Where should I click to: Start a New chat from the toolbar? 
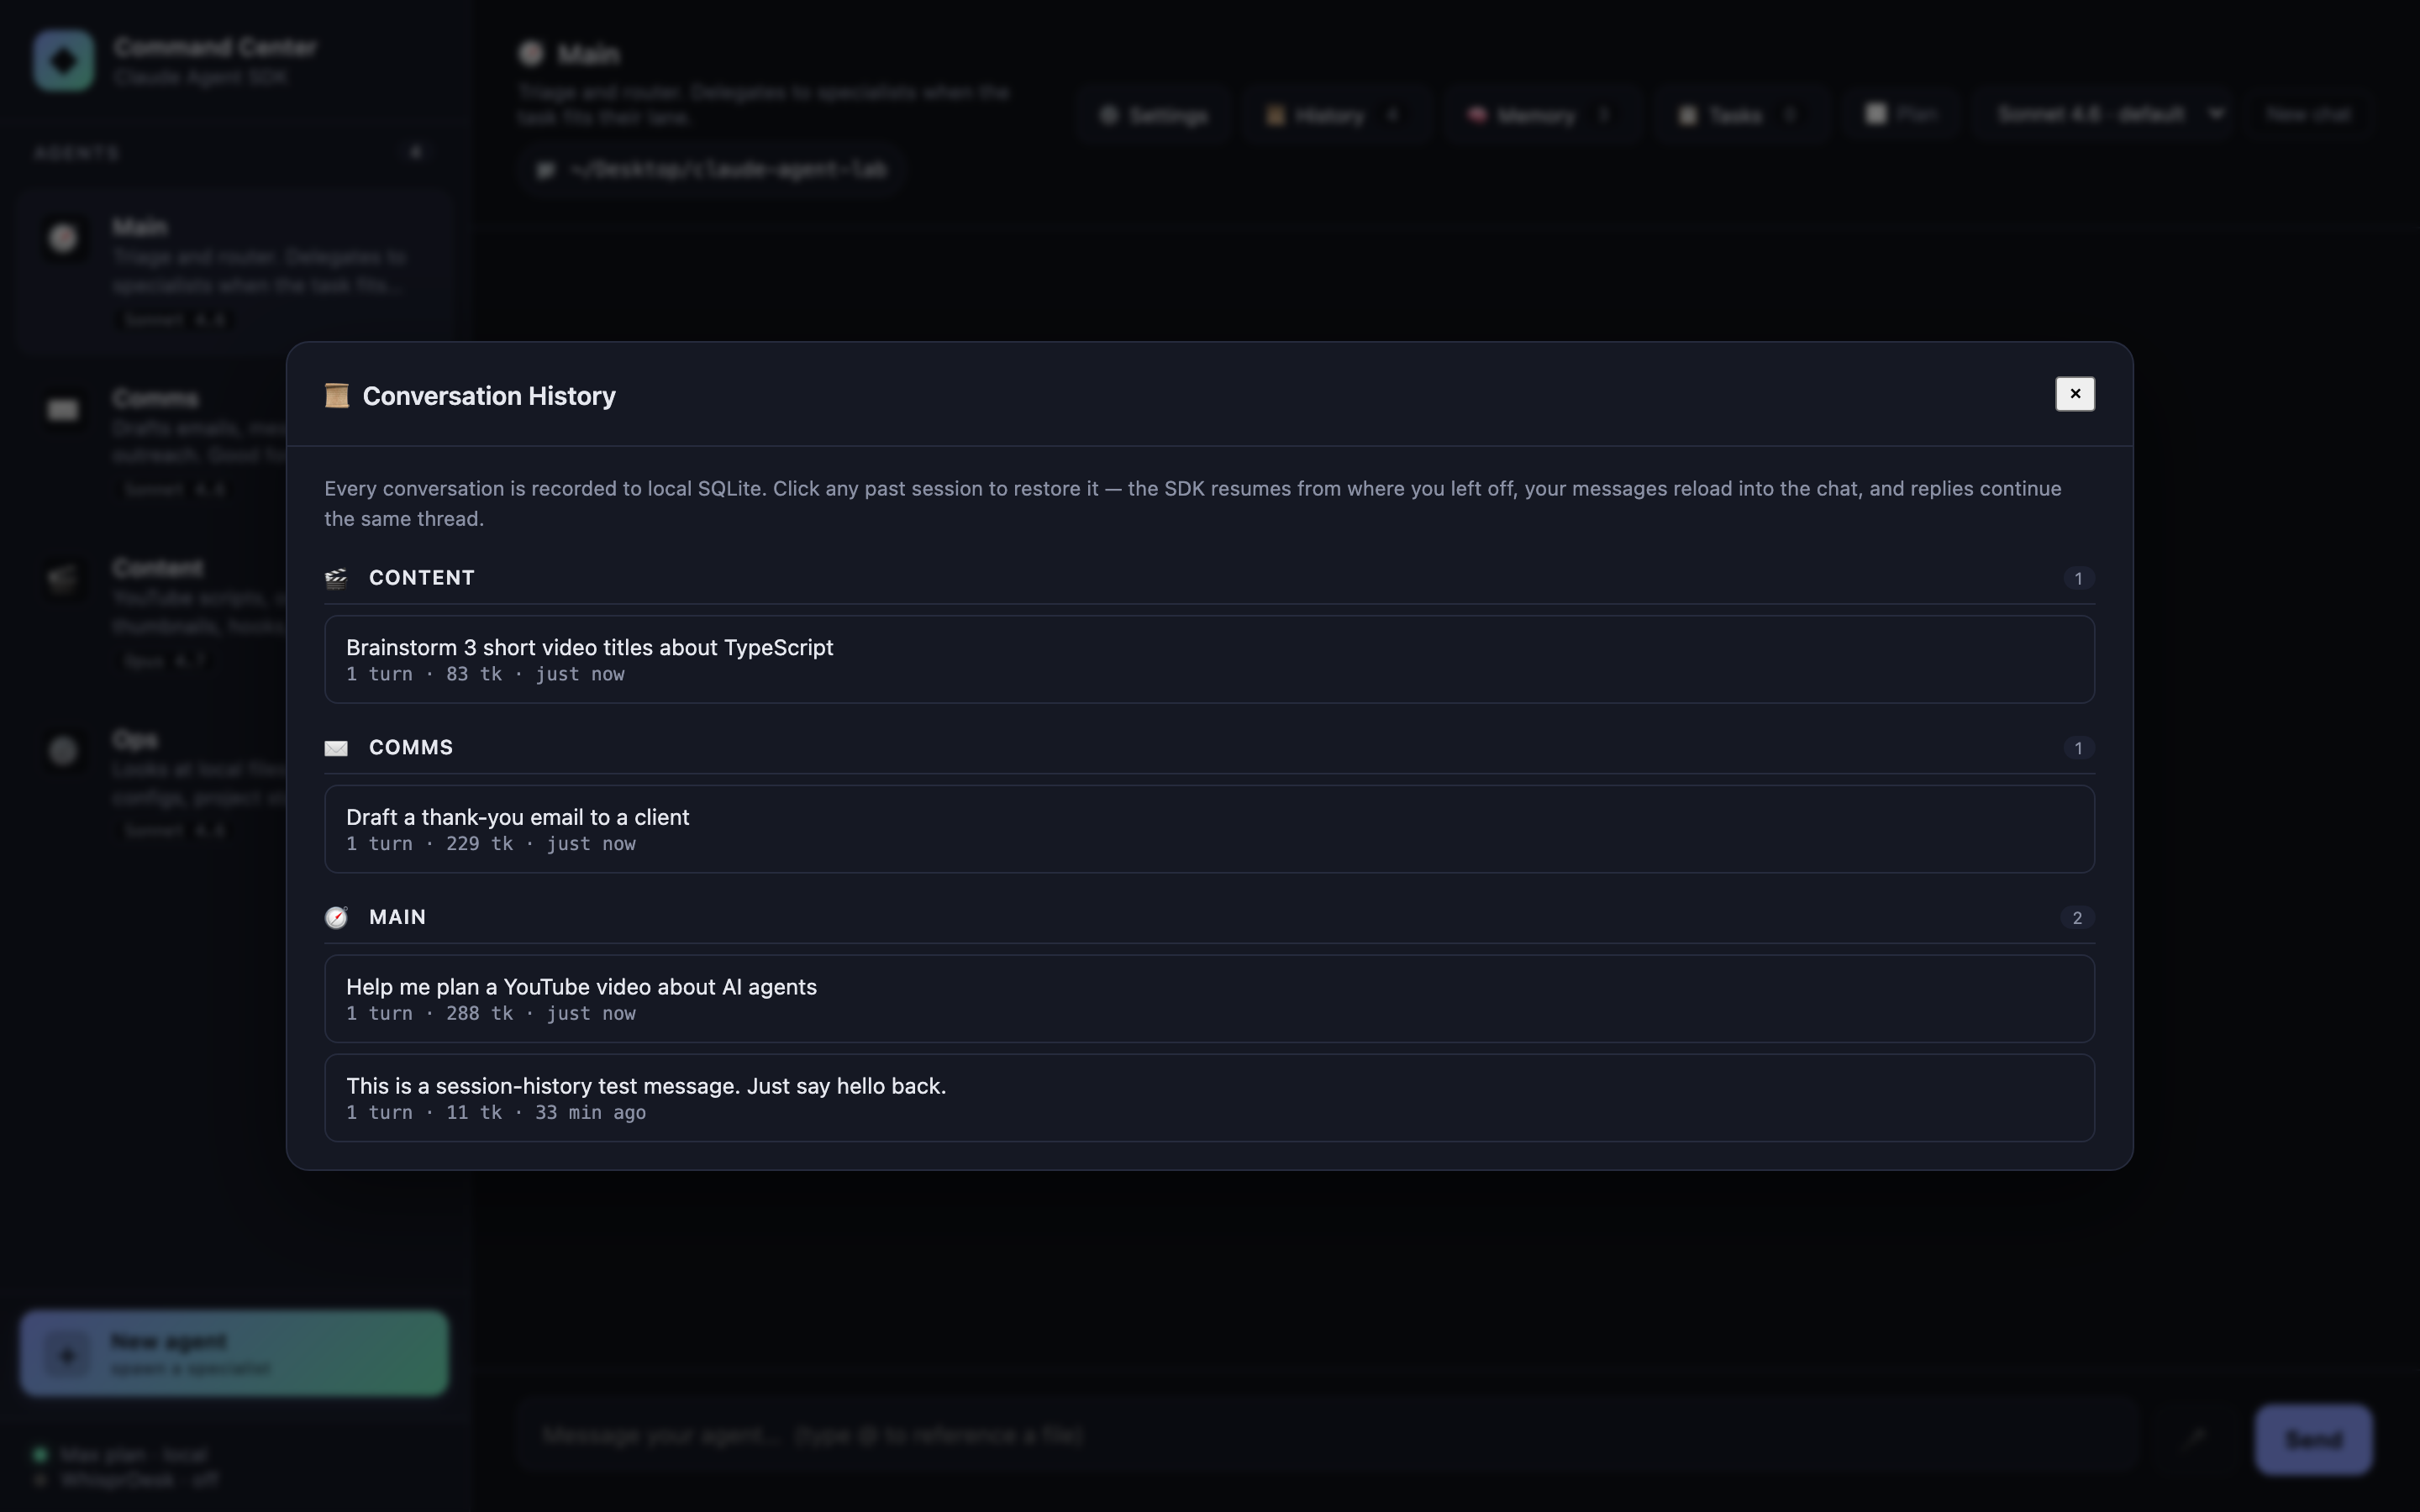(2310, 115)
